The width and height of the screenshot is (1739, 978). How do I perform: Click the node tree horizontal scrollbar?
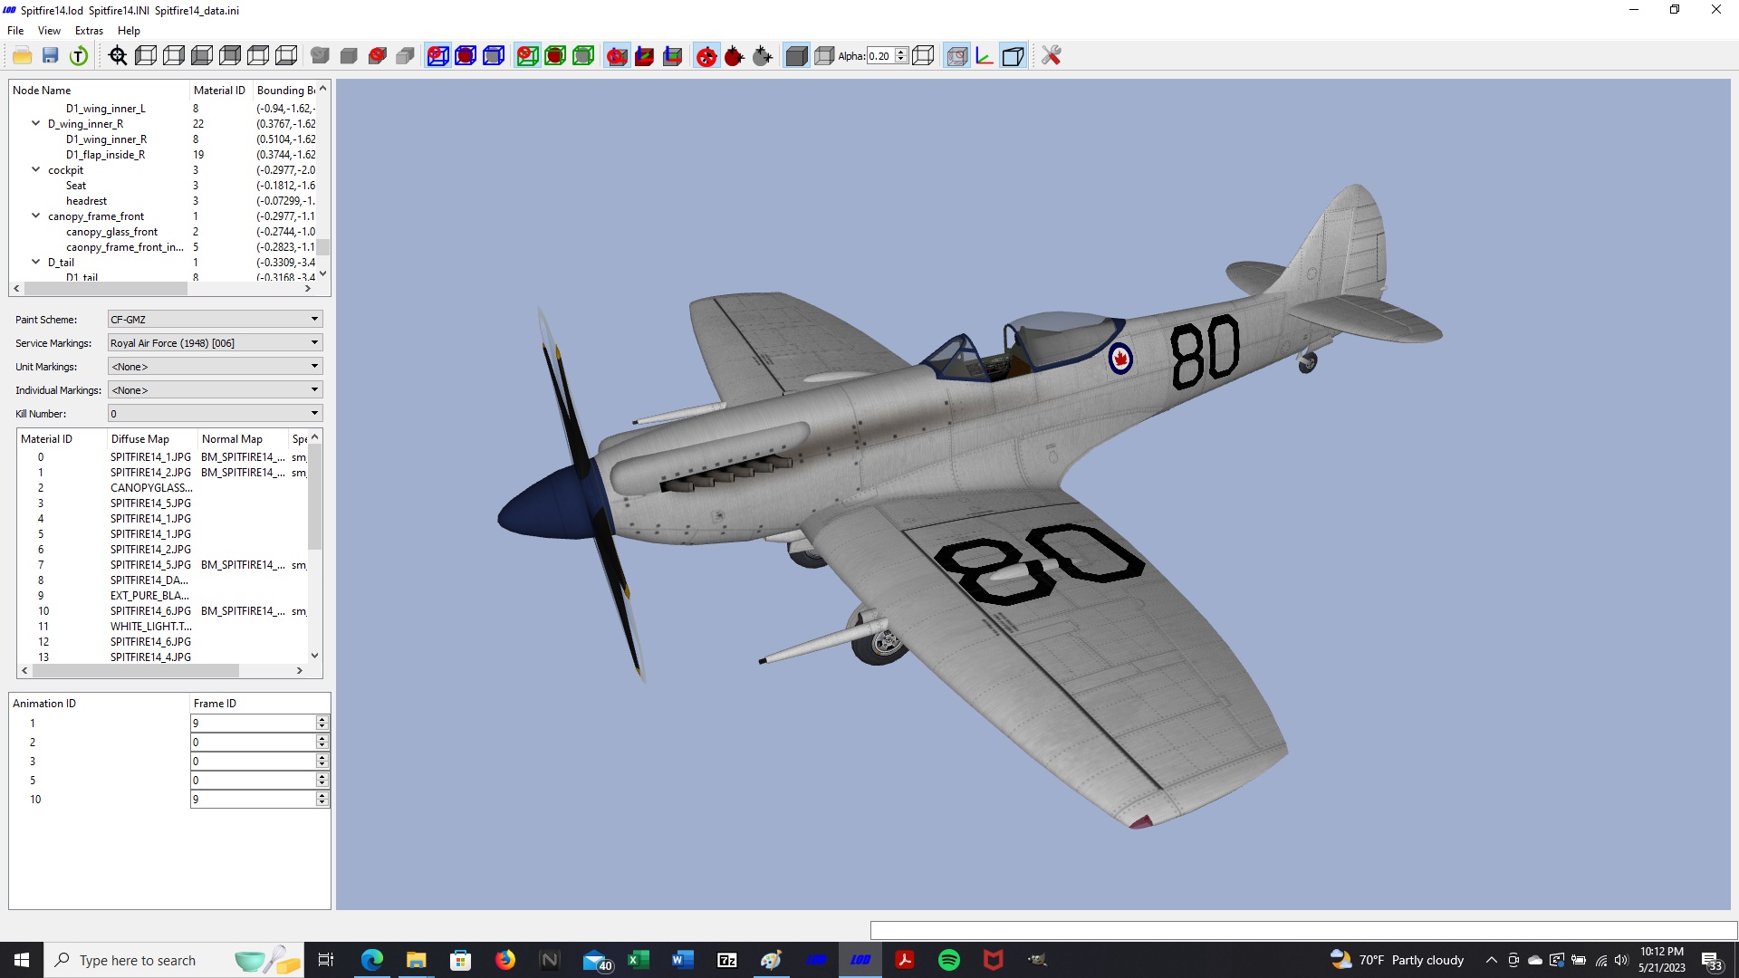point(106,289)
